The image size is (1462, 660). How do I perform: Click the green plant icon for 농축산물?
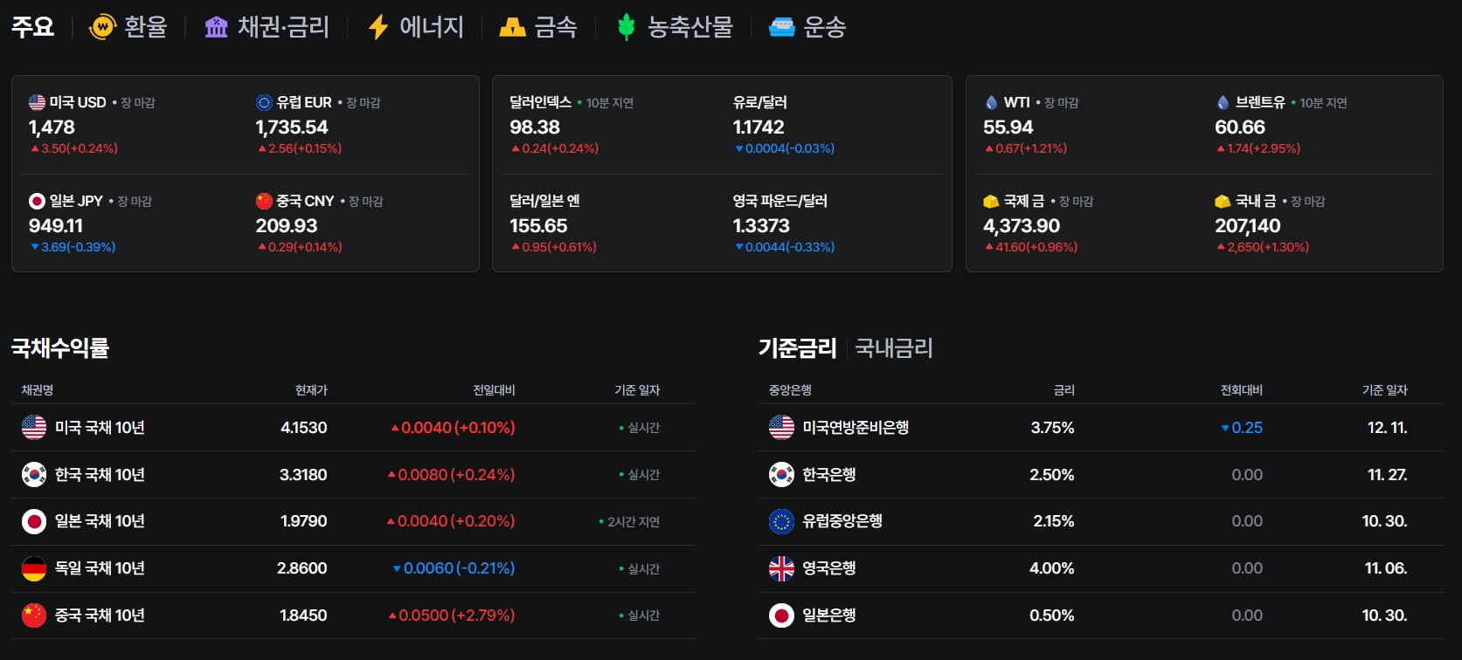click(626, 27)
